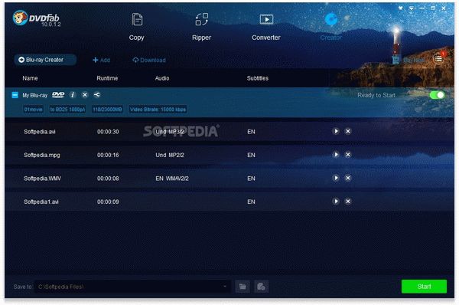Viewport: 459px width, 305px height.
Task: Click the Buy Now cart link
Action: coord(409,60)
